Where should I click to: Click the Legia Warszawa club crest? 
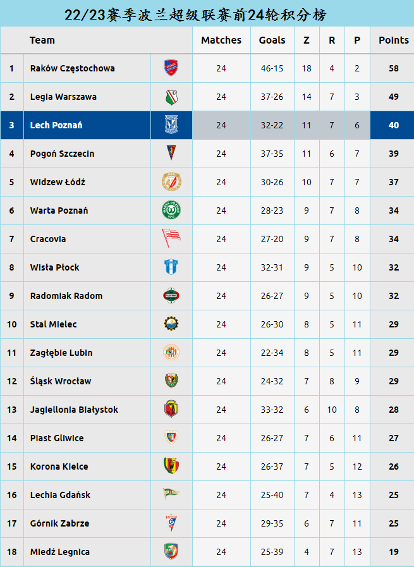click(171, 97)
